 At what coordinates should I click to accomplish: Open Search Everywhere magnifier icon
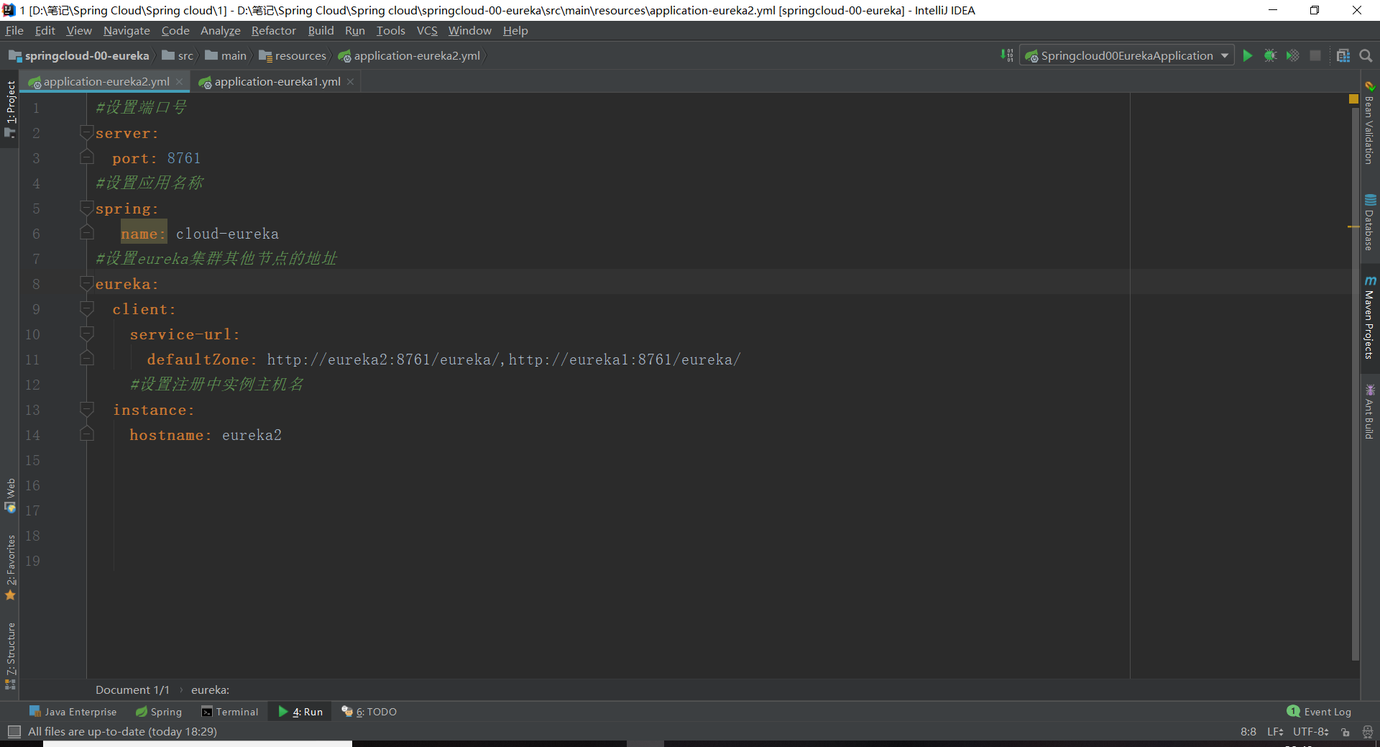click(x=1366, y=56)
